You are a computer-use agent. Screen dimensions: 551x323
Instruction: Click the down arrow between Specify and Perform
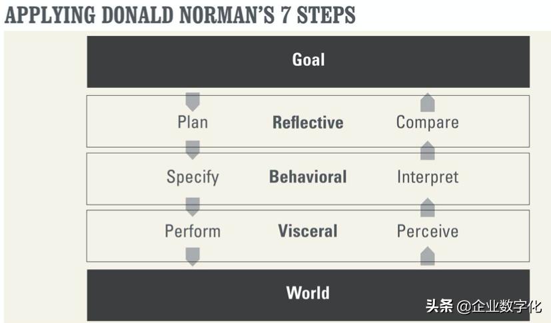(x=193, y=206)
